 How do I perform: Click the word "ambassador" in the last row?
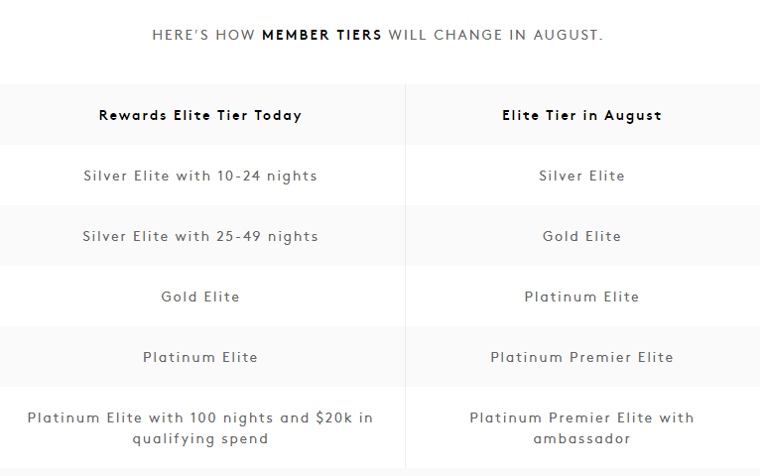point(581,438)
